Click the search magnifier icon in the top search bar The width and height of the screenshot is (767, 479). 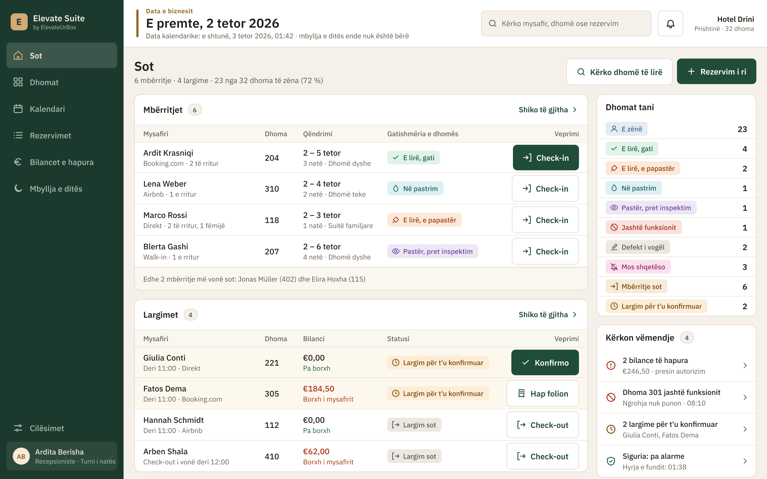point(492,23)
